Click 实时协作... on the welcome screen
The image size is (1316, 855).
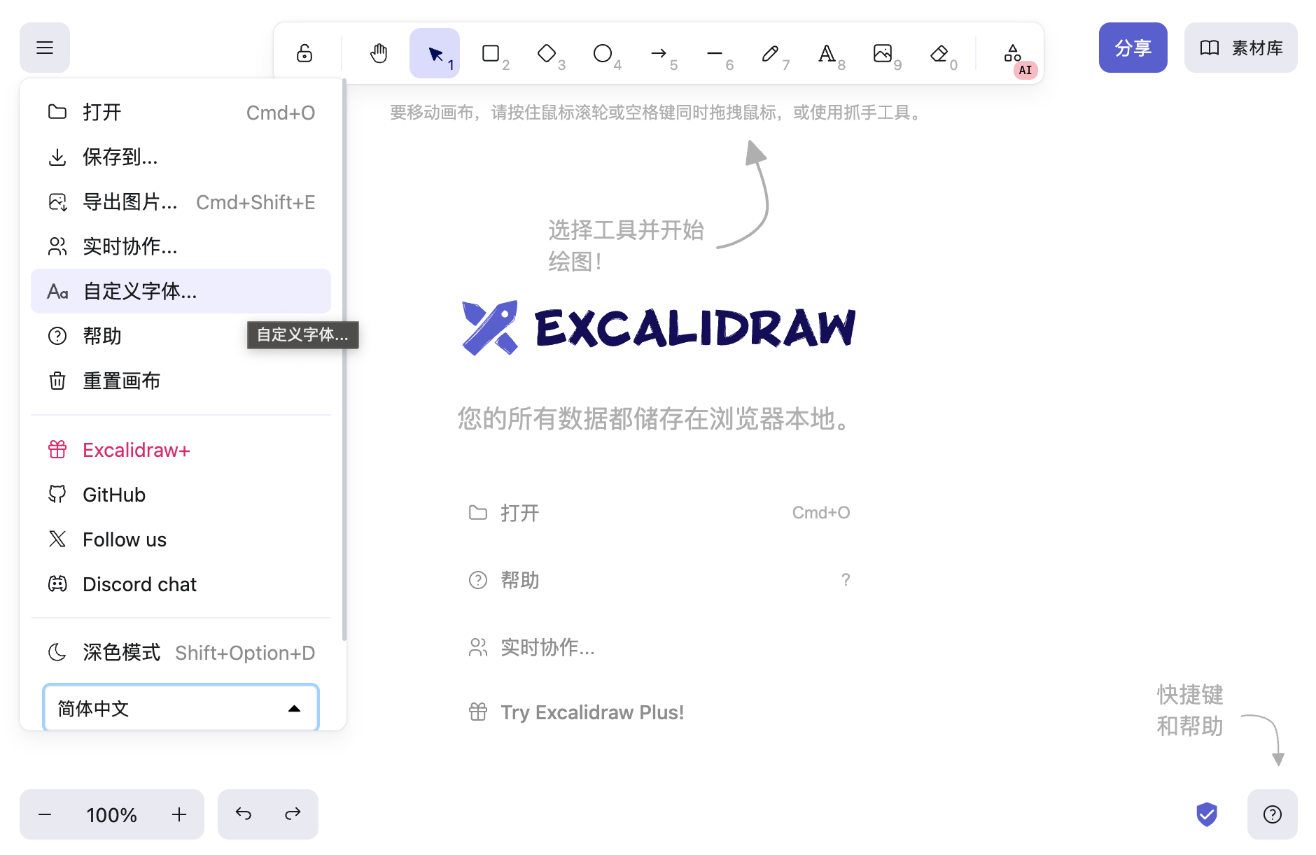coord(659,647)
